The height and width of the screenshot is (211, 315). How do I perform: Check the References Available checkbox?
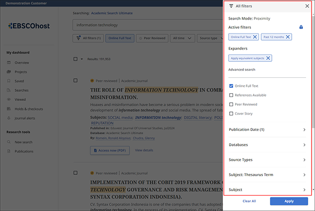tap(231, 95)
